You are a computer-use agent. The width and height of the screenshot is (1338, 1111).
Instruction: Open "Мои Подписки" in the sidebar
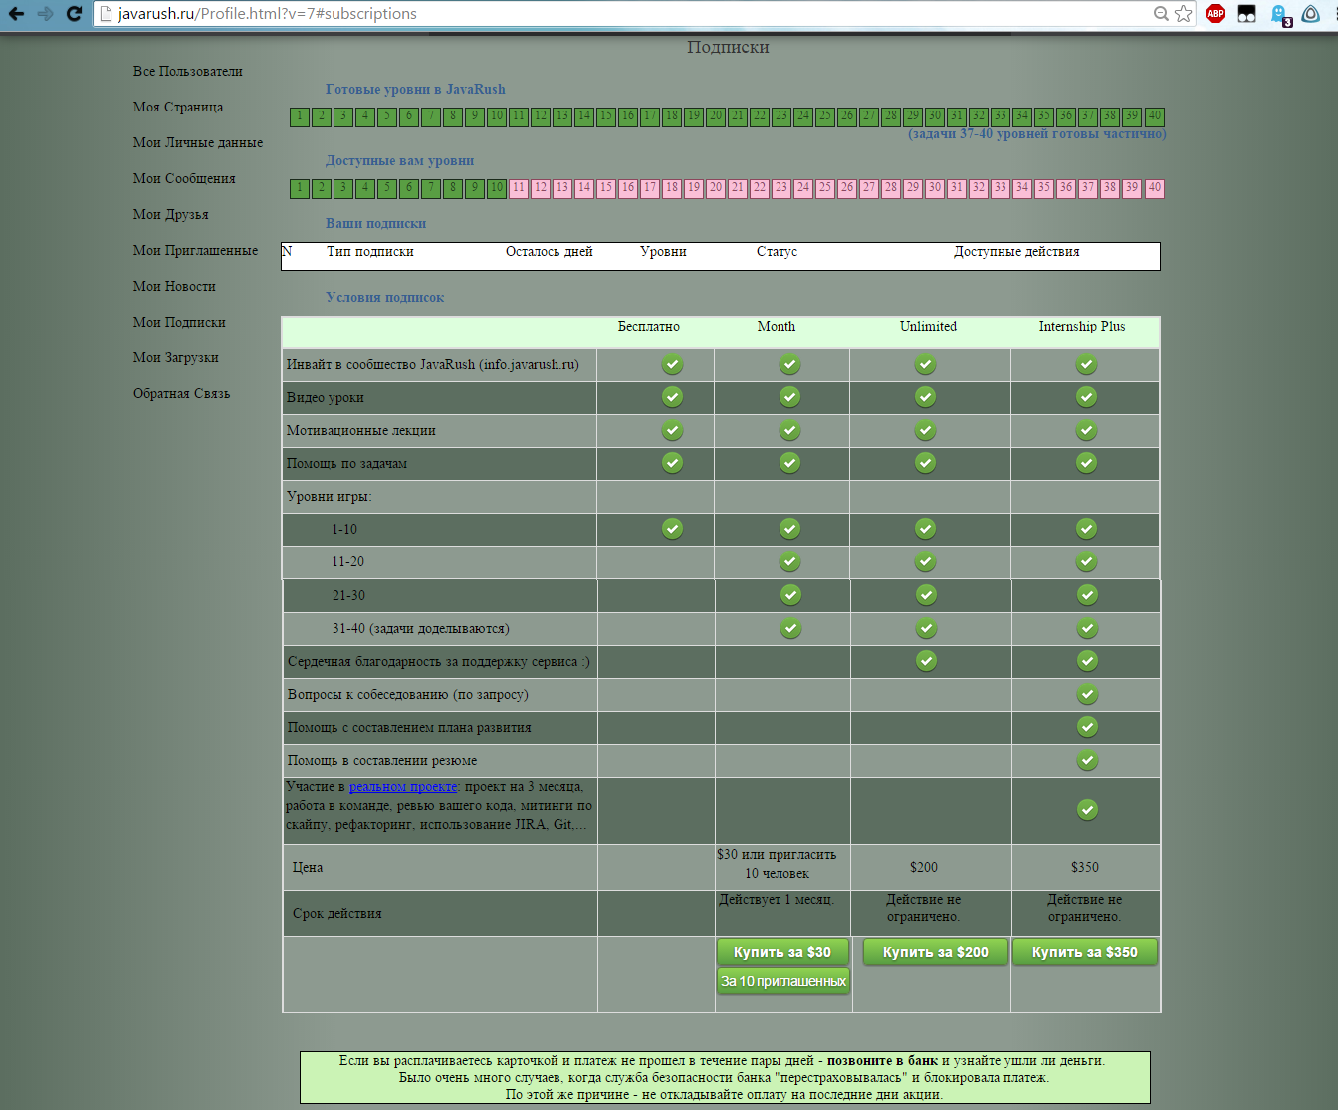(x=179, y=323)
